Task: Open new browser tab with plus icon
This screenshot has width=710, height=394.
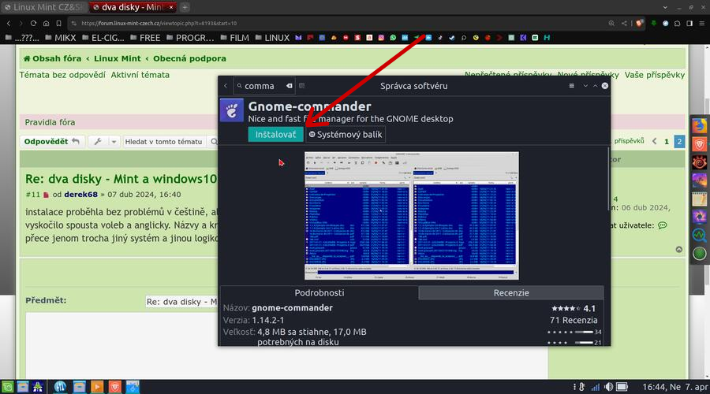Action: click(x=185, y=7)
